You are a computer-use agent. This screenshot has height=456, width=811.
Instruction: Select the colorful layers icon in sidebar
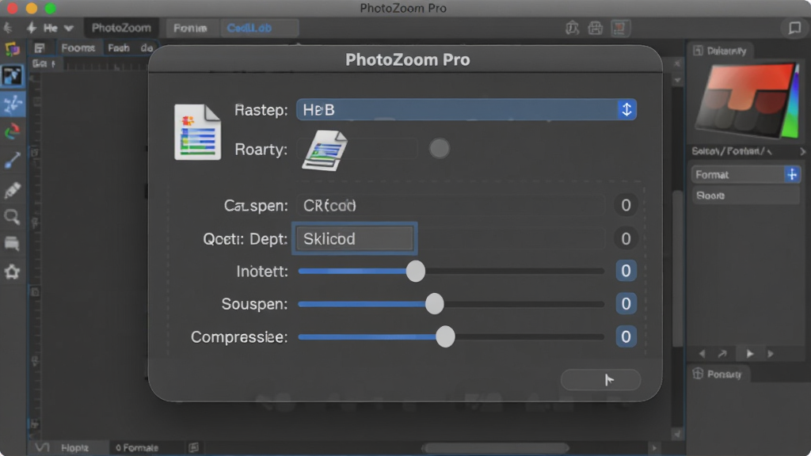point(12,49)
